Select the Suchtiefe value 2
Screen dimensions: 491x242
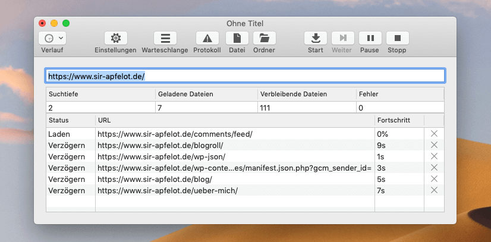pos(101,108)
